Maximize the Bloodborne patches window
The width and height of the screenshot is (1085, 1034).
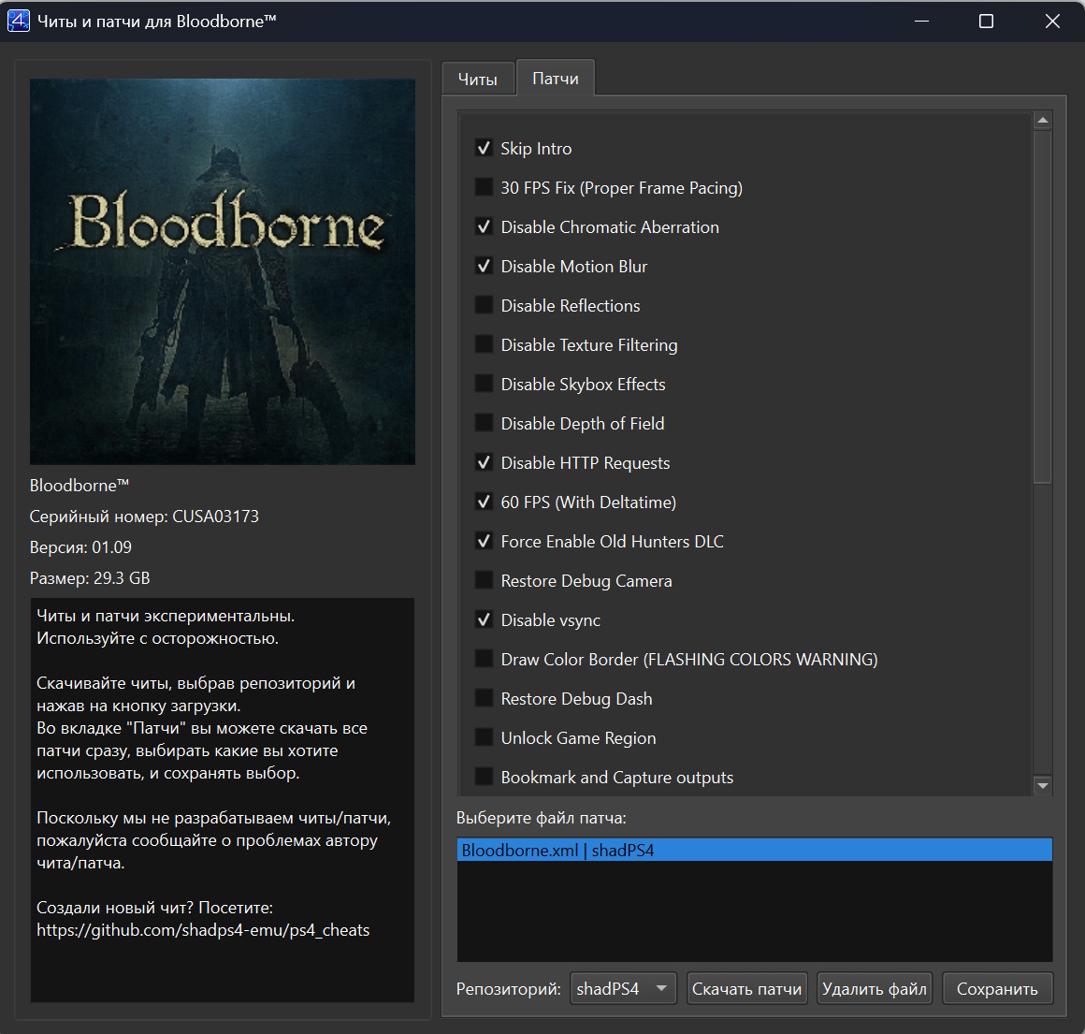[986, 22]
